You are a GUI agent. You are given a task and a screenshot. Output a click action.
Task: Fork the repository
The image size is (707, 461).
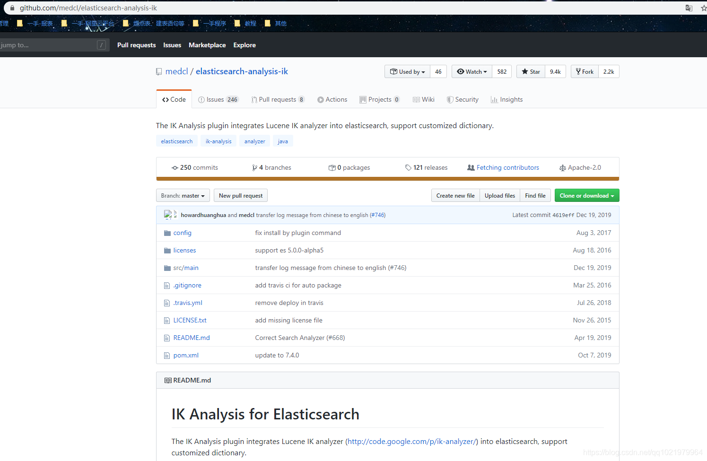click(x=585, y=71)
